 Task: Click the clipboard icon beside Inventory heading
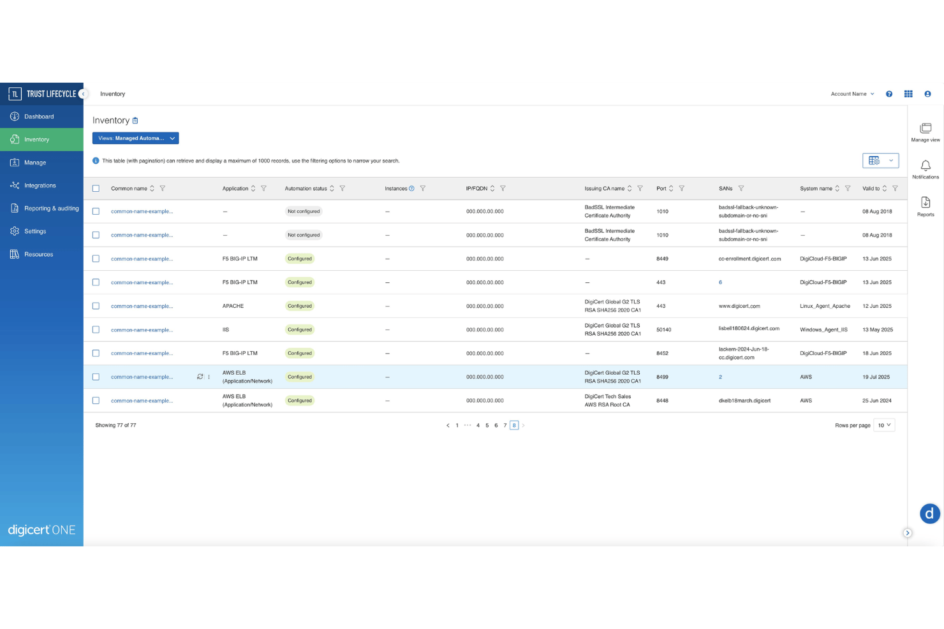point(135,120)
